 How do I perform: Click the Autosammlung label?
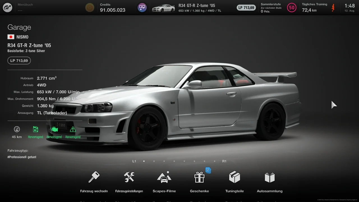click(270, 191)
